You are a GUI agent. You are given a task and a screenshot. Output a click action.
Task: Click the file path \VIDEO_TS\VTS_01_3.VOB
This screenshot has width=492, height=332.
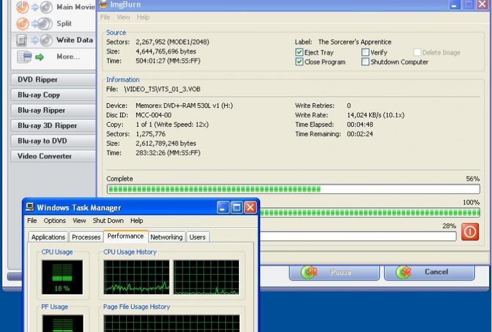[162, 89]
